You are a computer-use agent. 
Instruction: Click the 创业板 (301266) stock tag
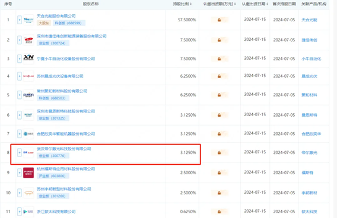pyautogui.click(x=53, y=196)
